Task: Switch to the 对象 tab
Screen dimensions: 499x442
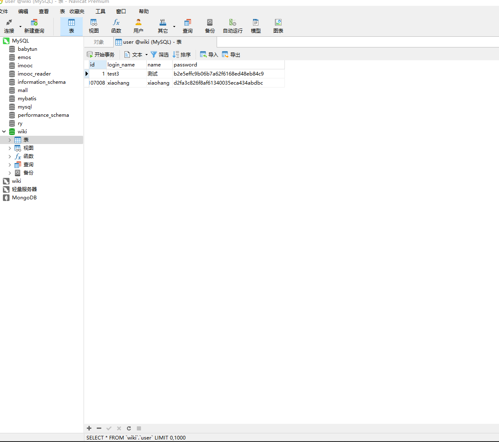Action: [98, 42]
